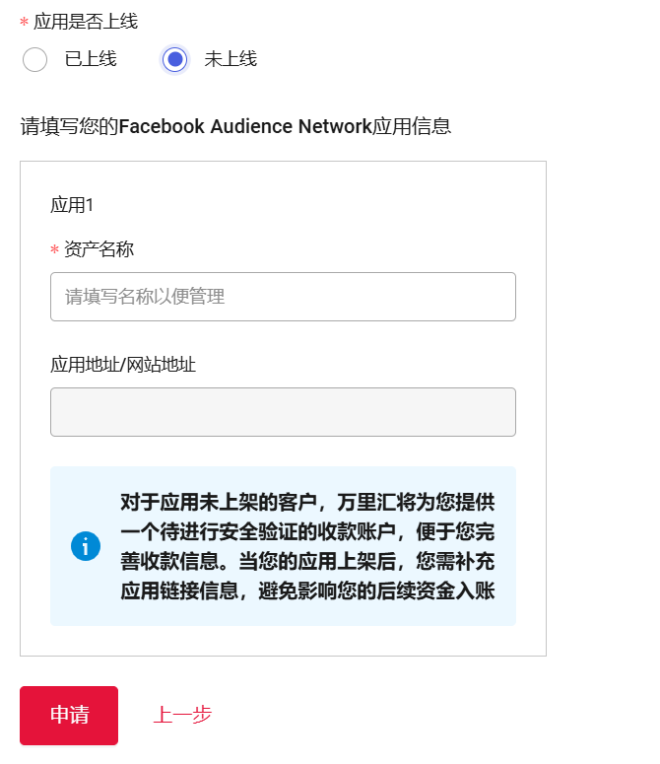Click the 请填写您的 heading prefix text
The width and height of the screenshot is (660, 764).
point(69,127)
